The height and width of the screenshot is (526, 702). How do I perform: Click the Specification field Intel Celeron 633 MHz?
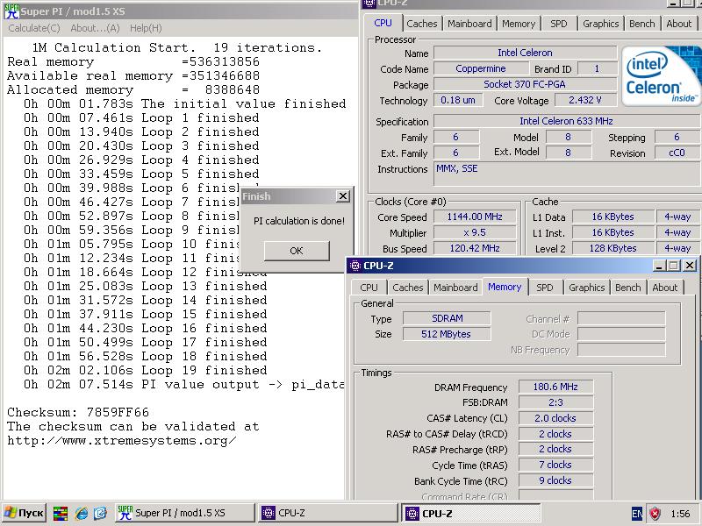tap(566, 121)
